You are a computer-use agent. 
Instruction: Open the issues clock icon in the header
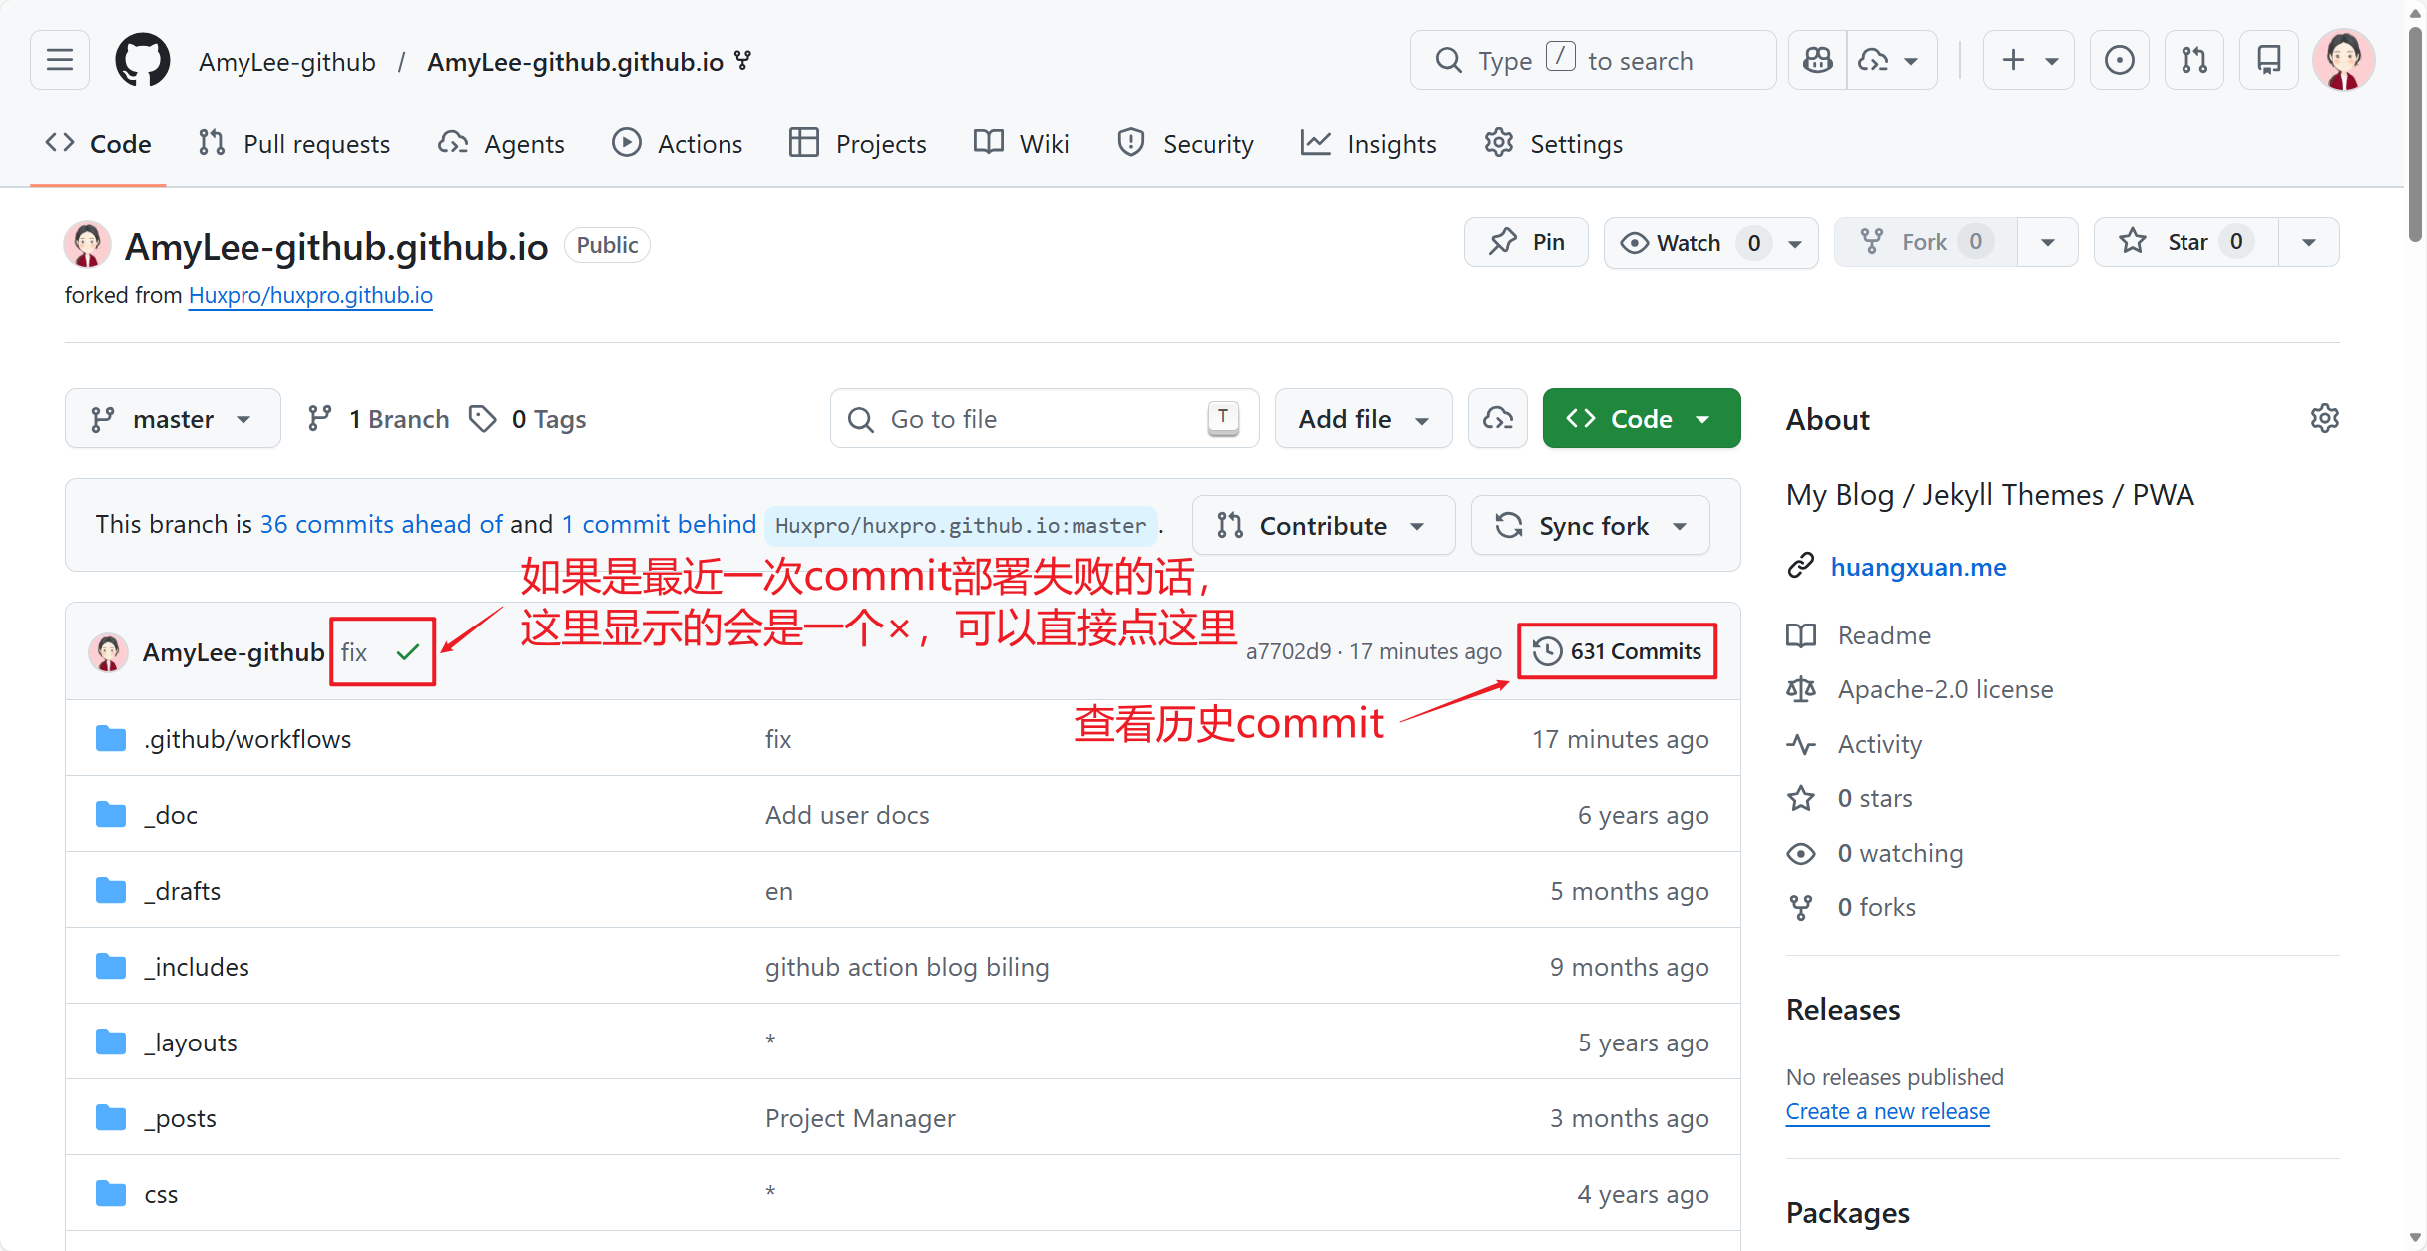tap(2119, 60)
